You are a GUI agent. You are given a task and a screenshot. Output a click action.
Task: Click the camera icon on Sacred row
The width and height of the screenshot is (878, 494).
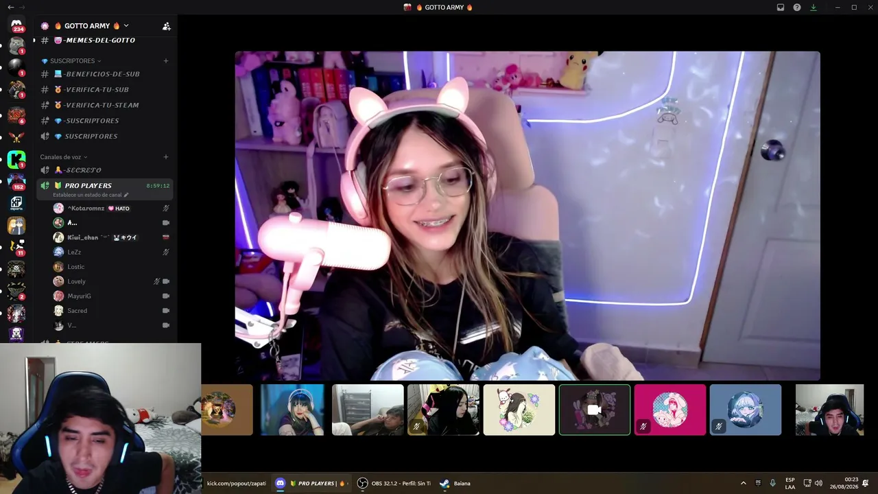[x=165, y=311]
